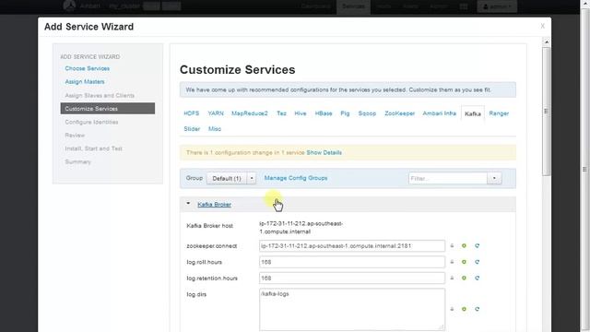Switch to the Ambari Infra tab
Screen dimensions: 590x332
click(x=439, y=113)
